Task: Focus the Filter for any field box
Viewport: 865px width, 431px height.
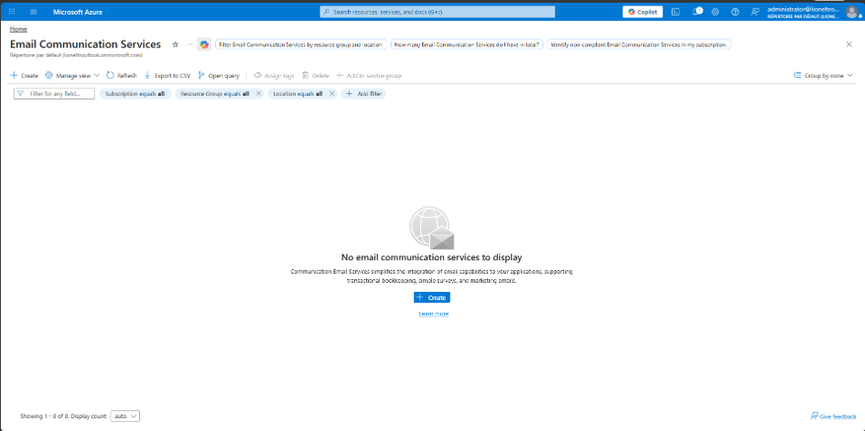Action: 54,93
